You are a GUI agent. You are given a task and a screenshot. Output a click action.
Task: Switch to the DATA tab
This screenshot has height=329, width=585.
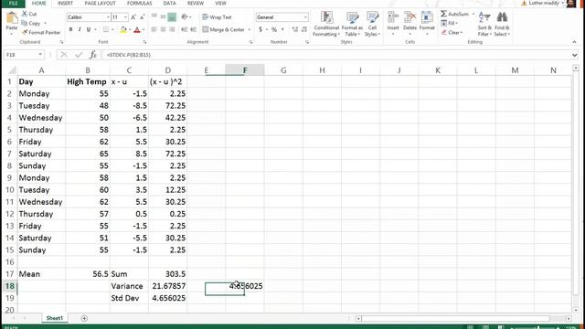(169, 4)
